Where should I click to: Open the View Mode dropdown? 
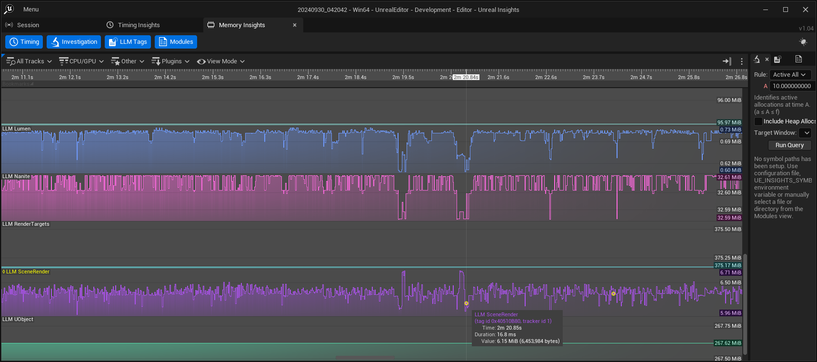pos(221,61)
